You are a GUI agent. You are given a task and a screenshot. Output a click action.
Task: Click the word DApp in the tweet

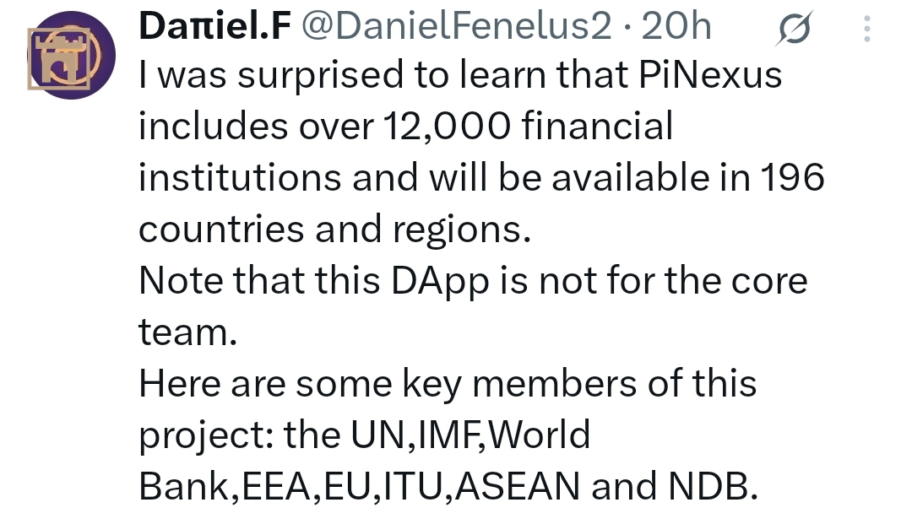[440, 282]
